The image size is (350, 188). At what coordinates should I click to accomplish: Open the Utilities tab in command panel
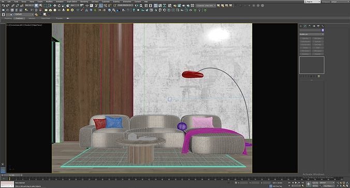[323, 26]
